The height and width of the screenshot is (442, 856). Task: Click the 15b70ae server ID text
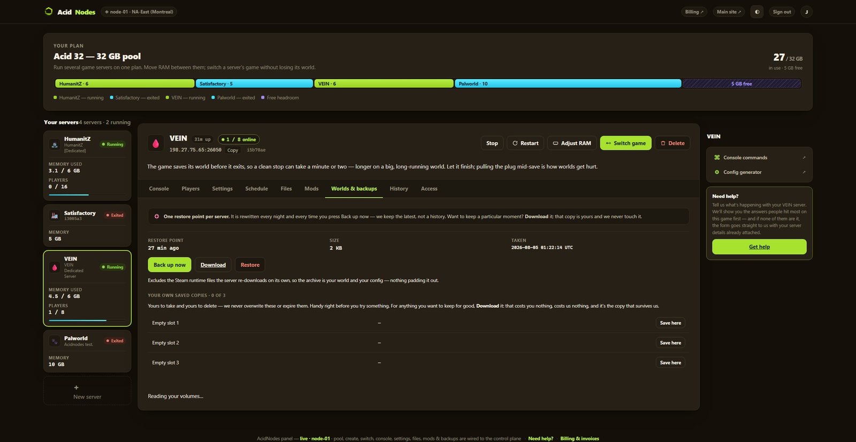[256, 150]
